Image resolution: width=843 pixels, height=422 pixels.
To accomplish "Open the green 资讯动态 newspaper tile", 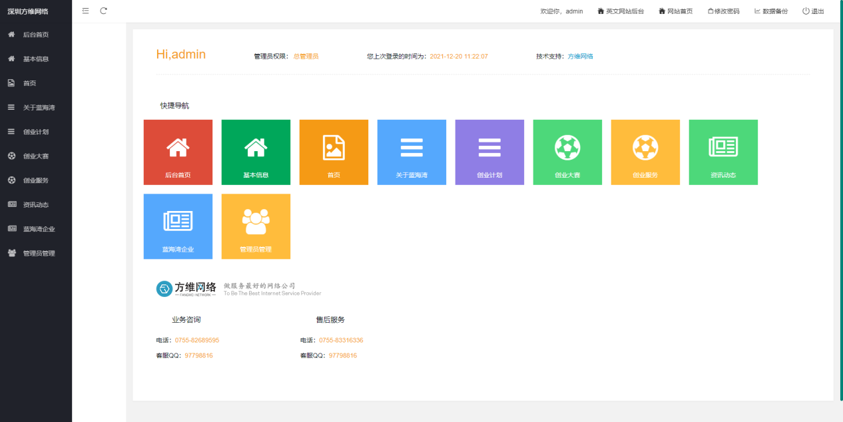I will point(723,152).
